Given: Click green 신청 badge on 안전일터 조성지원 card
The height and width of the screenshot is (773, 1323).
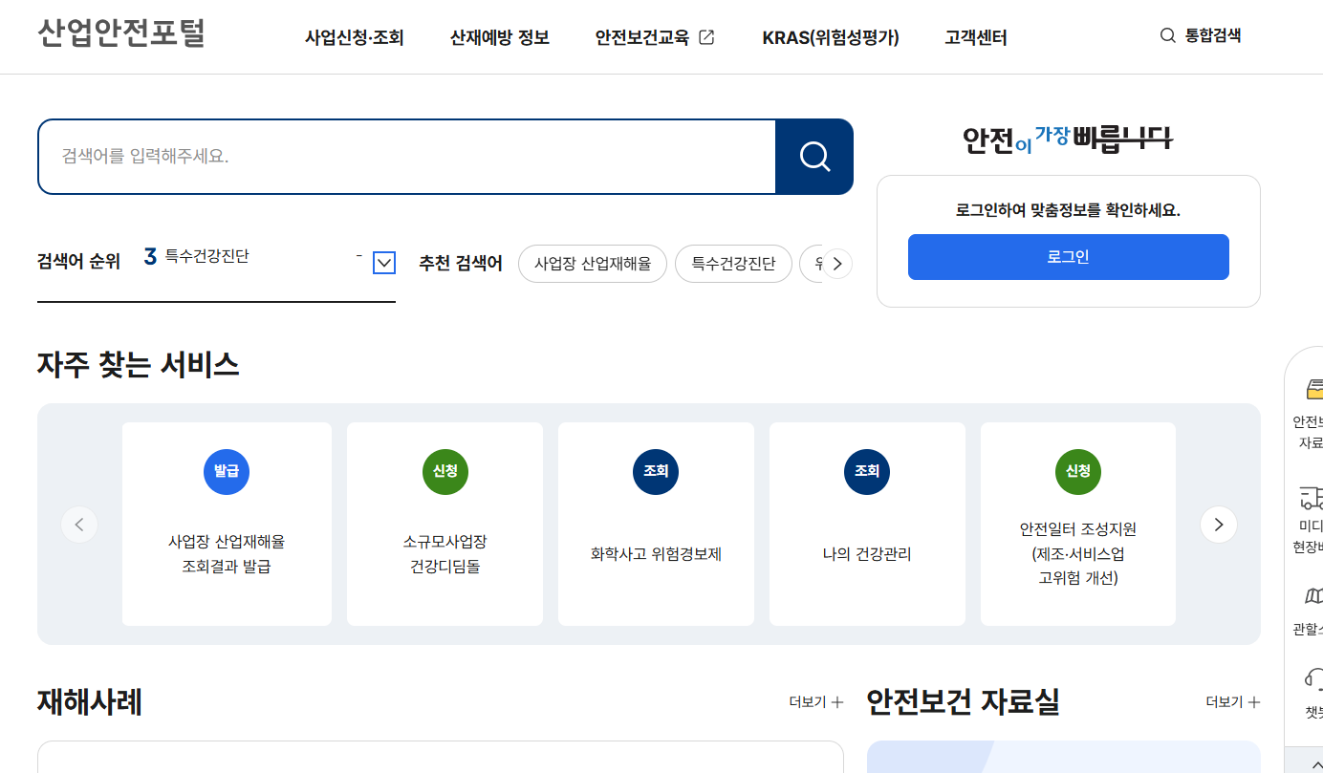Looking at the screenshot, I should pyautogui.click(x=1078, y=471).
